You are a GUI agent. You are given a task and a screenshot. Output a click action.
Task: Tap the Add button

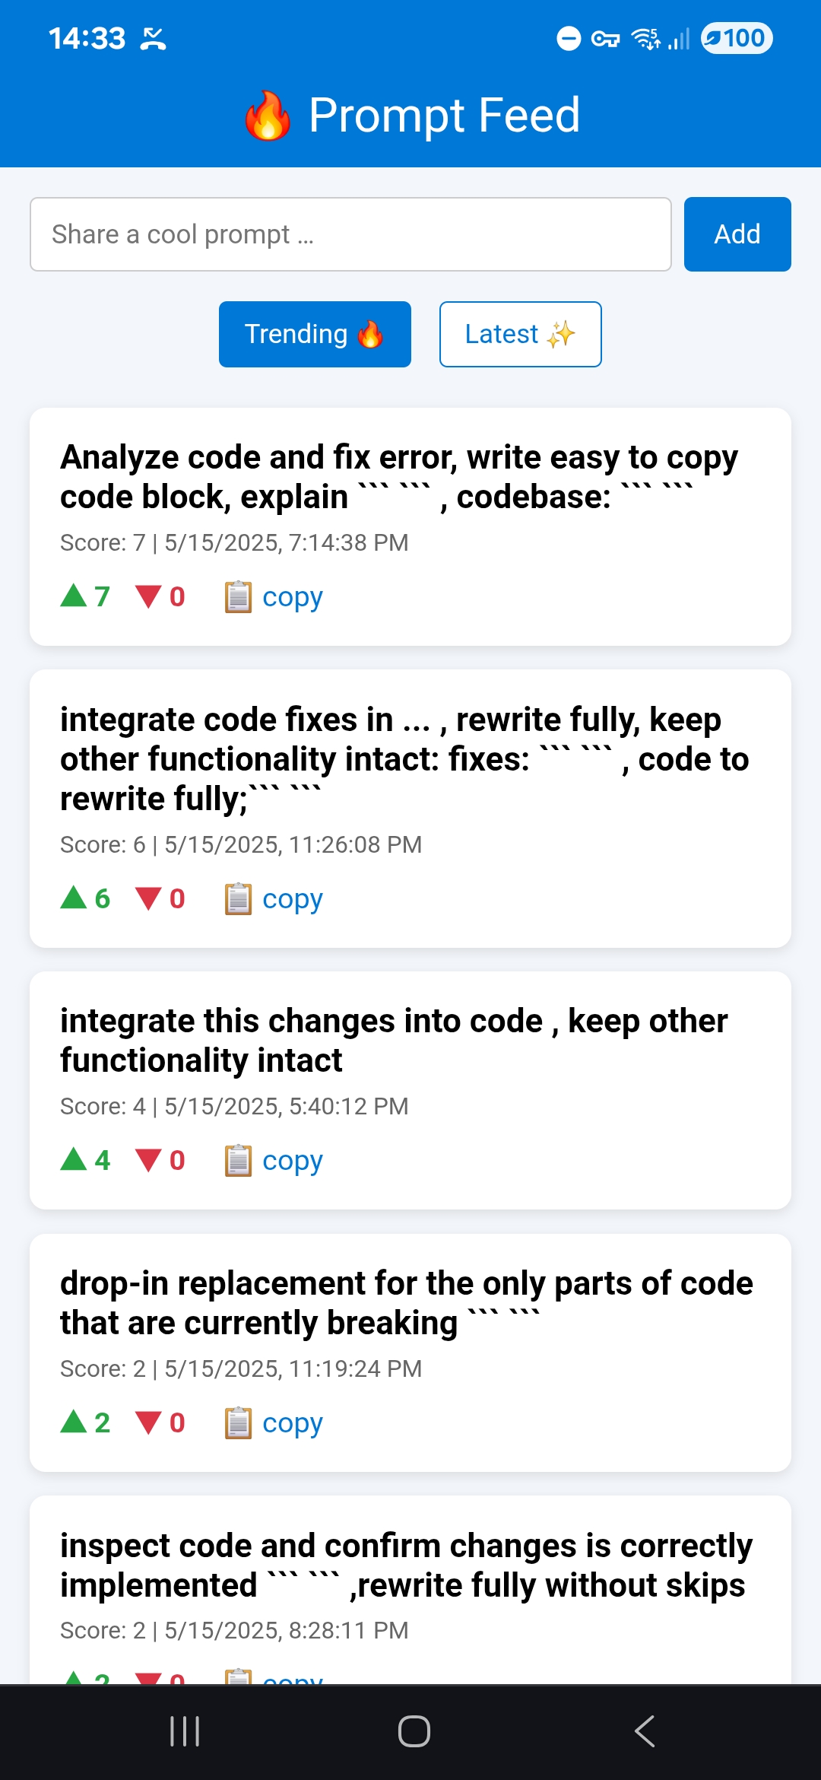point(737,234)
